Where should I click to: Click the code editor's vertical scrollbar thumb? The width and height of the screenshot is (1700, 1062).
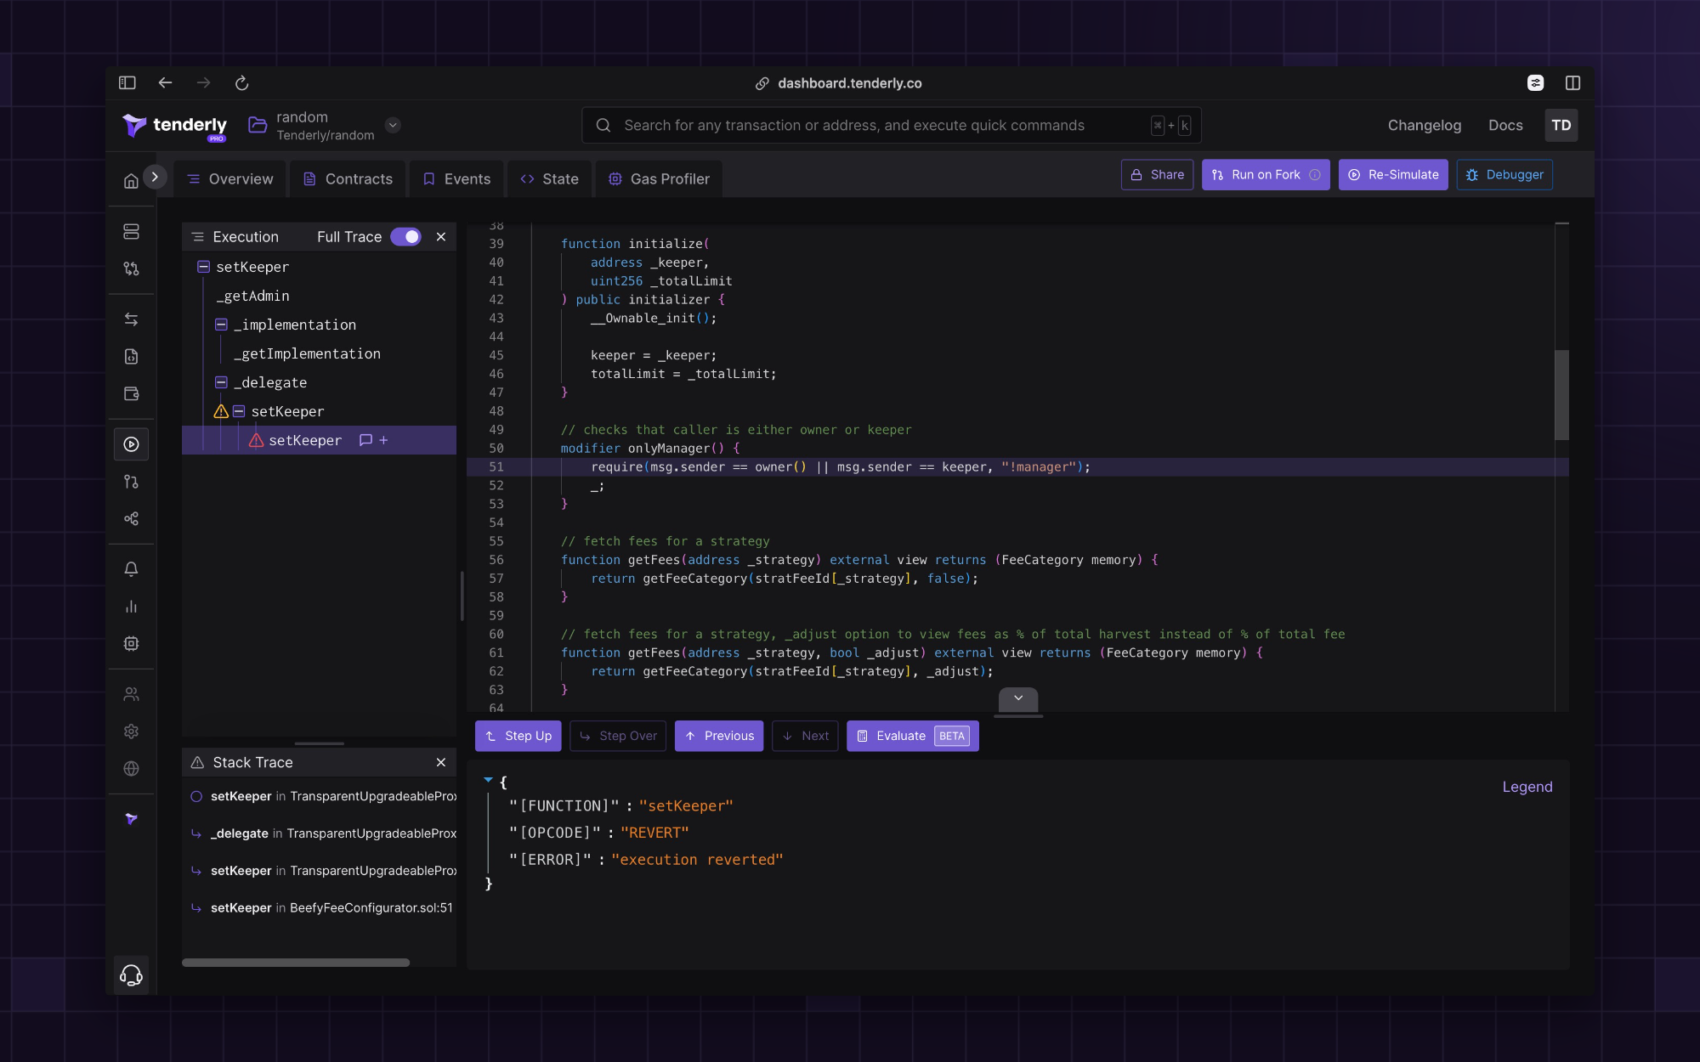(x=1561, y=394)
